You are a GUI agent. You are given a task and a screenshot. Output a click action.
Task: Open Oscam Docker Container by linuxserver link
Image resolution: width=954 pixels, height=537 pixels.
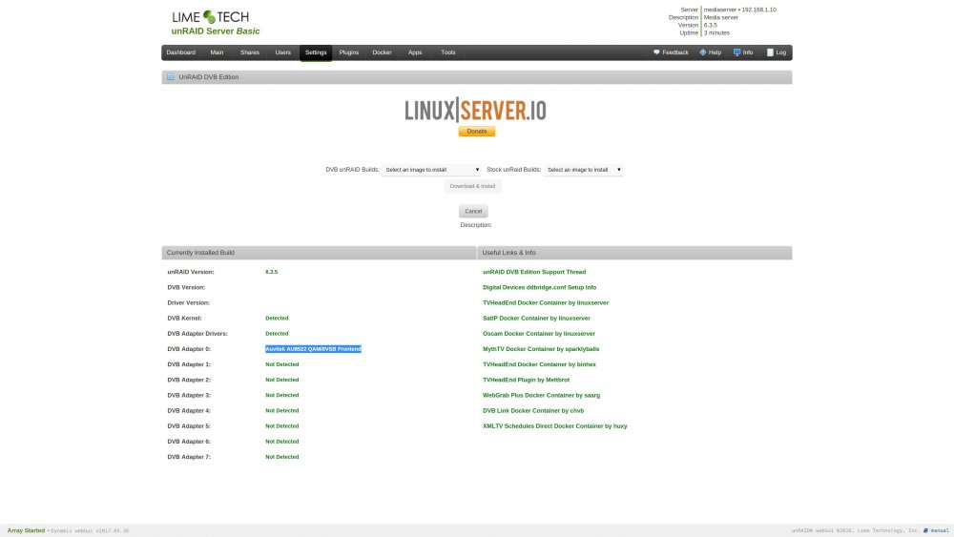point(538,333)
